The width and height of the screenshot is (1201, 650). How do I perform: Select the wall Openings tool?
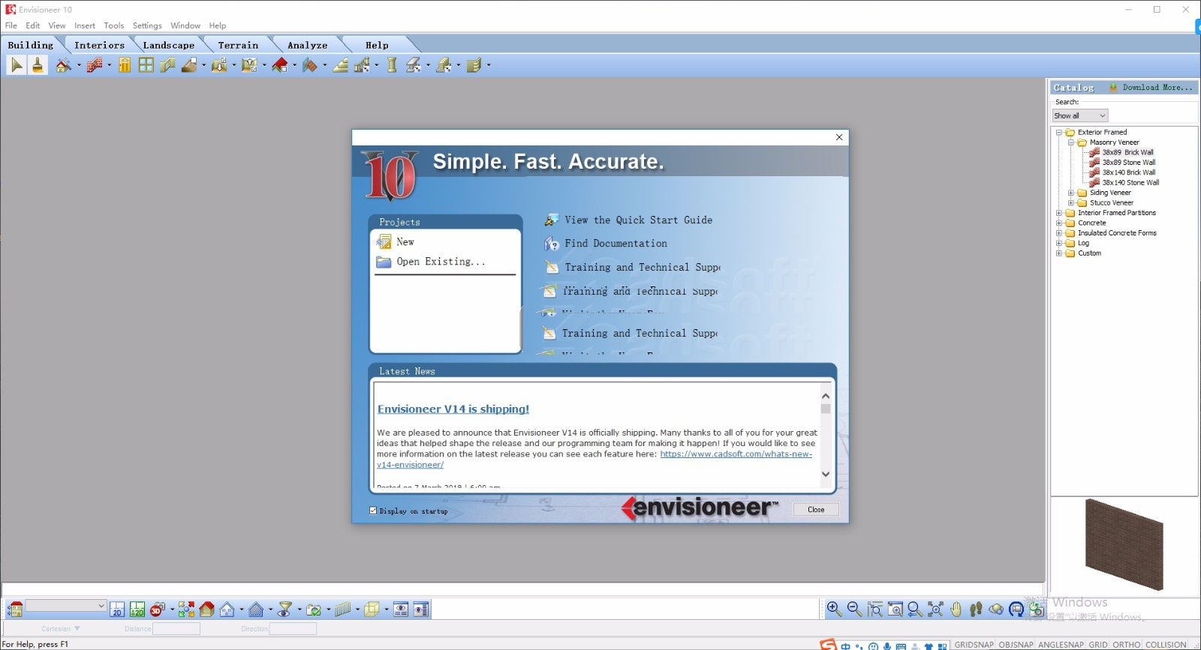[167, 65]
